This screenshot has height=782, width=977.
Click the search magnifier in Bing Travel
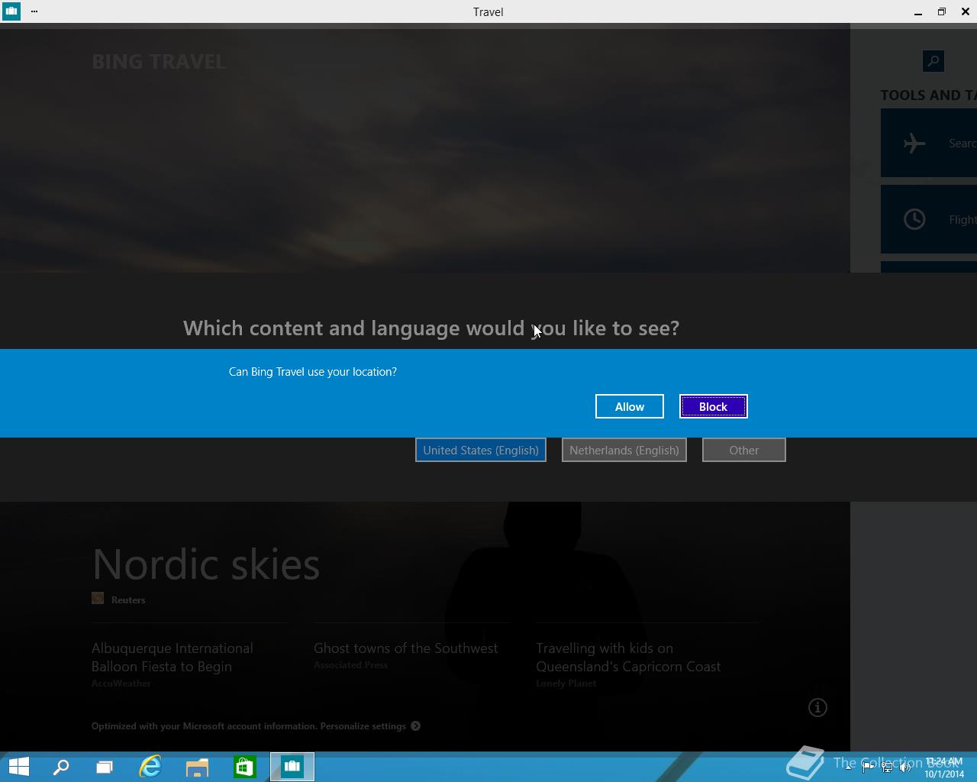tap(933, 61)
